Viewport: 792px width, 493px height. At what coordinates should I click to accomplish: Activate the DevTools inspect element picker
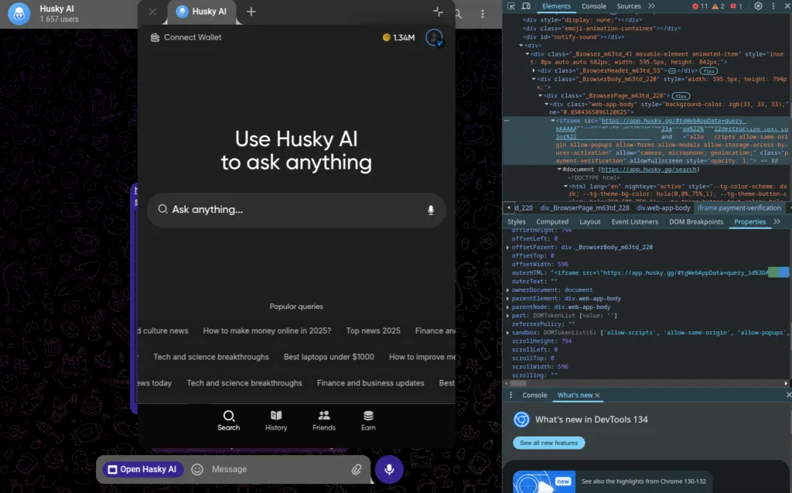click(x=511, y=6)
